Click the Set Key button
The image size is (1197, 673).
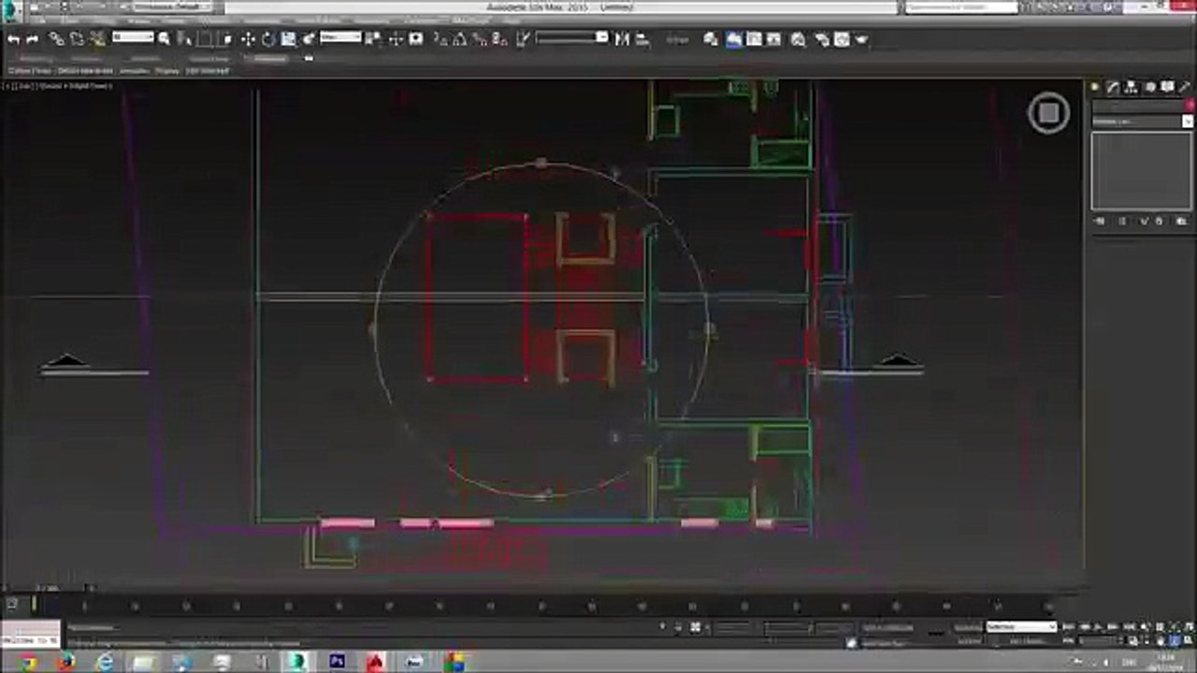point(969,641)
